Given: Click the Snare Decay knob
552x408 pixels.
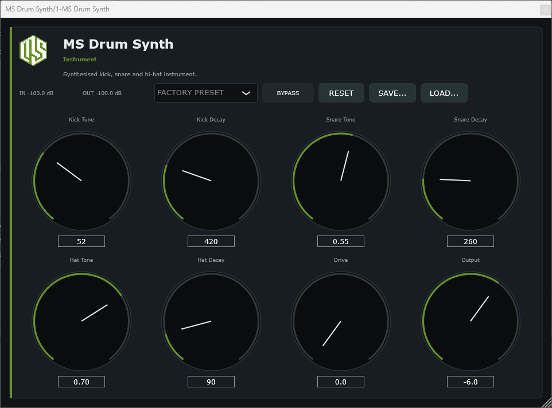Looking at the screenshot, I should point(471,181).
